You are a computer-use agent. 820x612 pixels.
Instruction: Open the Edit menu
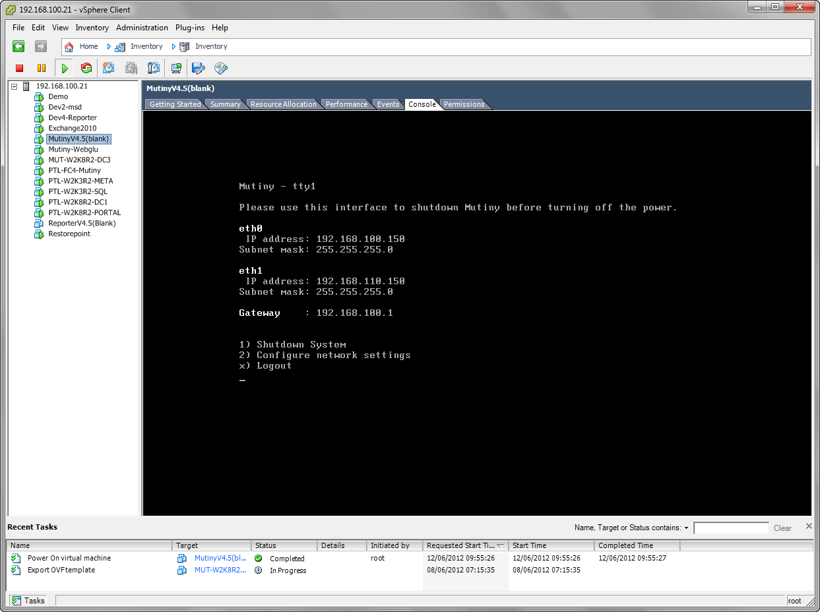(38, 28)
